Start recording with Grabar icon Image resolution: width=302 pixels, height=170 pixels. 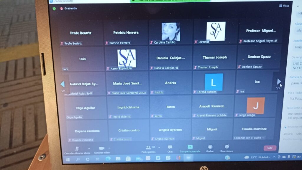click(x=210, y=147)
